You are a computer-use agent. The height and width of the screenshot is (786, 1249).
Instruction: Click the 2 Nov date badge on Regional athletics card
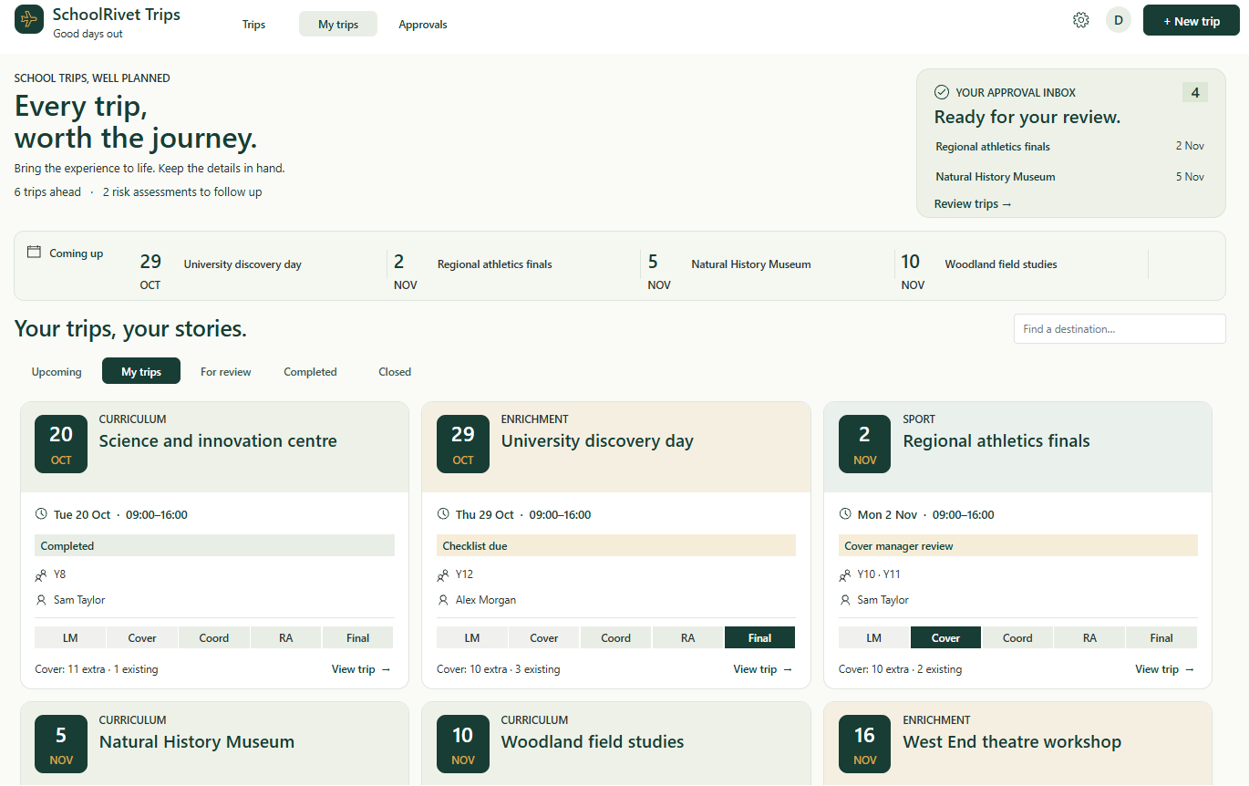tap(865, 444)
